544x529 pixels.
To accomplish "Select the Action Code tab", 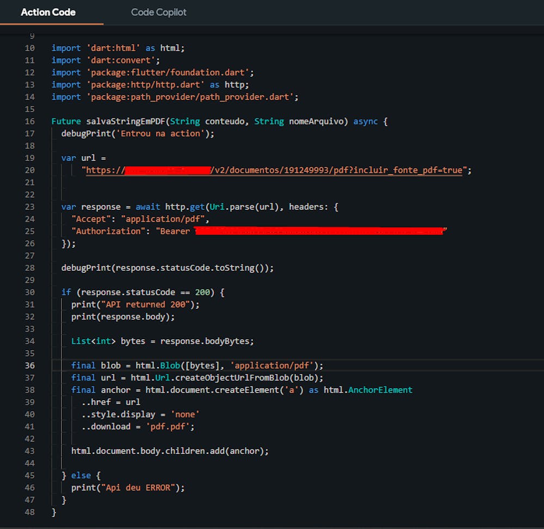I will tap(48, 12).
